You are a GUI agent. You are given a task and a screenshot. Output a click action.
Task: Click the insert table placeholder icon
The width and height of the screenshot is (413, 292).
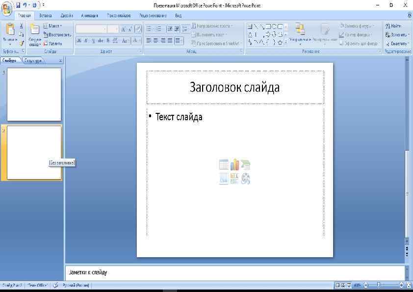(x=224, y=164)
